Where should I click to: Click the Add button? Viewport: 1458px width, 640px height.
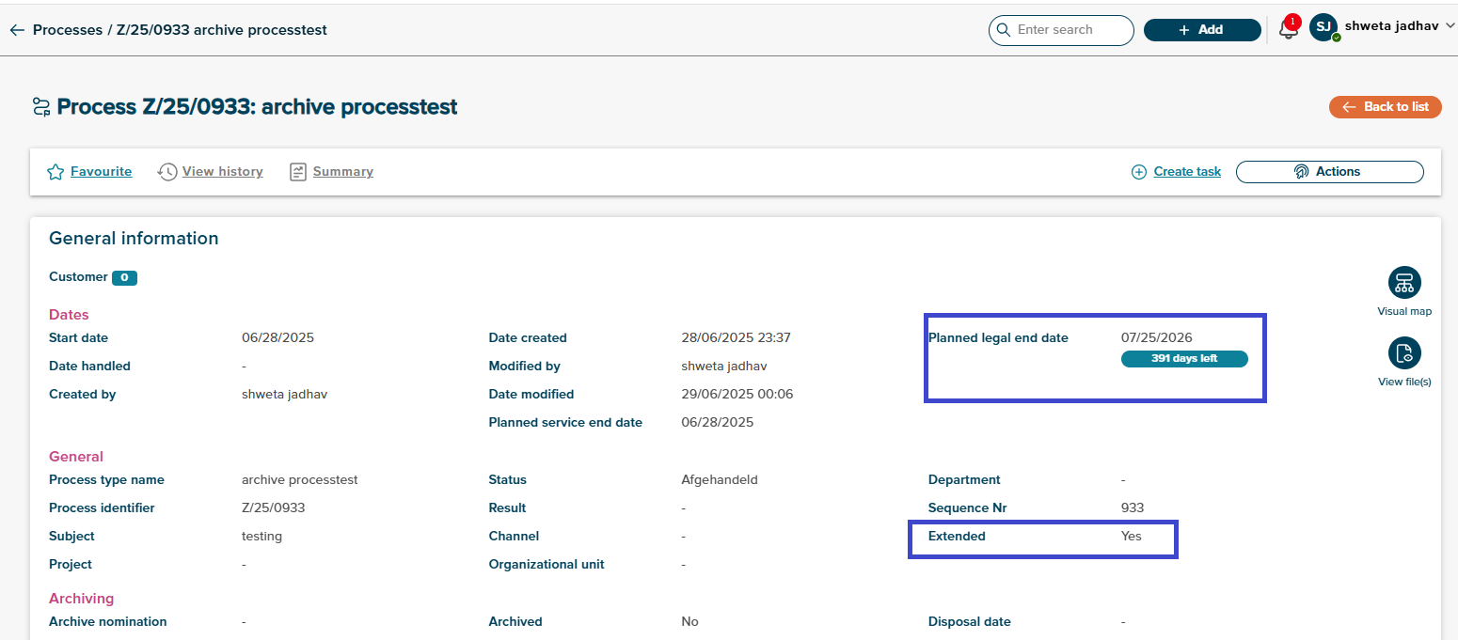click(x=1201, y=30)
